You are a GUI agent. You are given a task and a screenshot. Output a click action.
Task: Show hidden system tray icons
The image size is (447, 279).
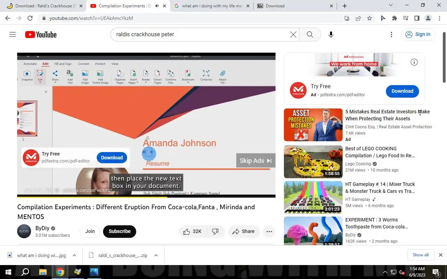click(385, 272)
